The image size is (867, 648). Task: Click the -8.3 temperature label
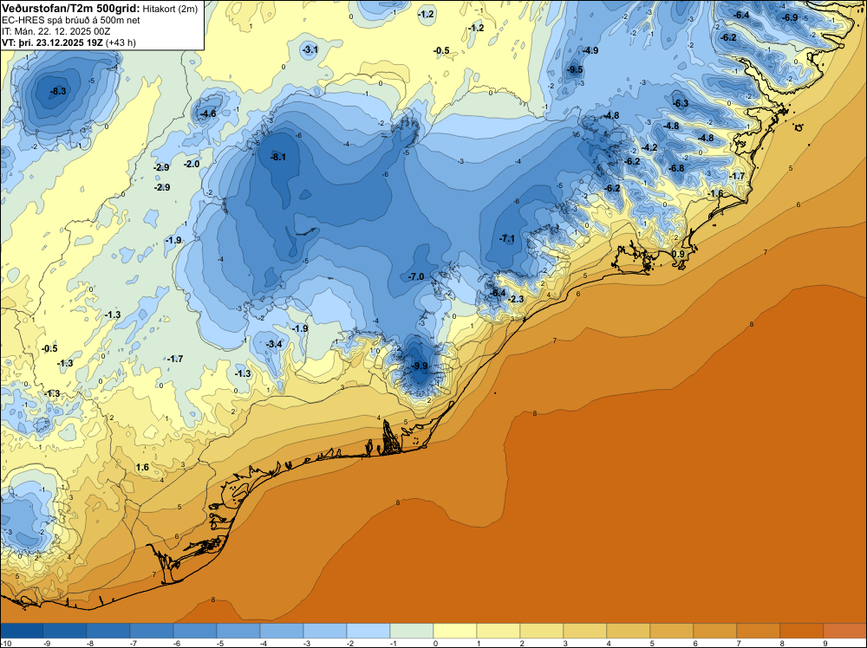point(58,91)
